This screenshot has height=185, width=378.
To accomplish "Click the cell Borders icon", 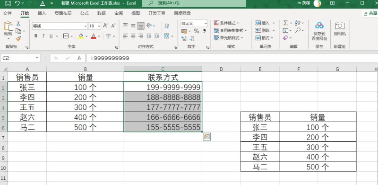I will [x=66, y=36].
